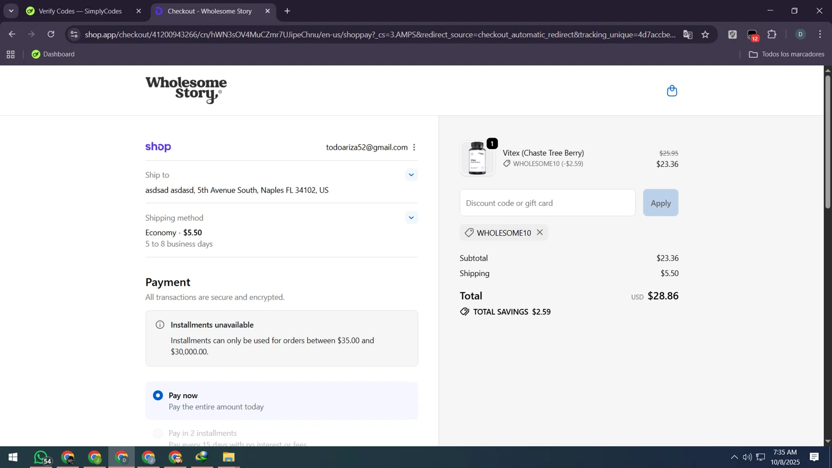Screen dimensions: 832x468
Task: Click the Apply discount button
Action: coord(661,203)
